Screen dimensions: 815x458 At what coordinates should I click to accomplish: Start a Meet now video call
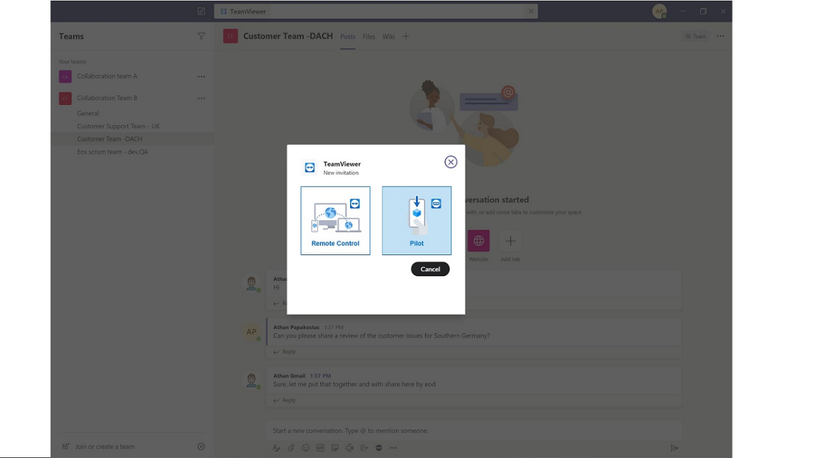coord(350,448)
